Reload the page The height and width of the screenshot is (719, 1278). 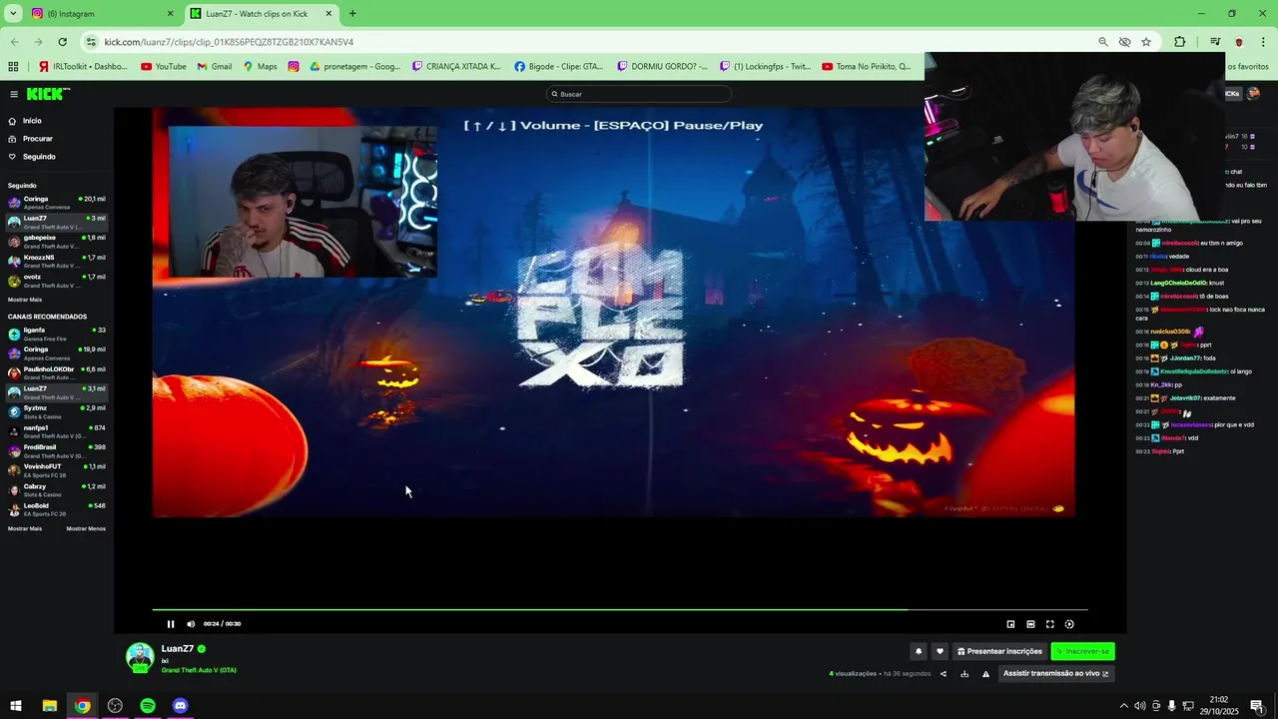pyautogui.click(x=62, y=42)
